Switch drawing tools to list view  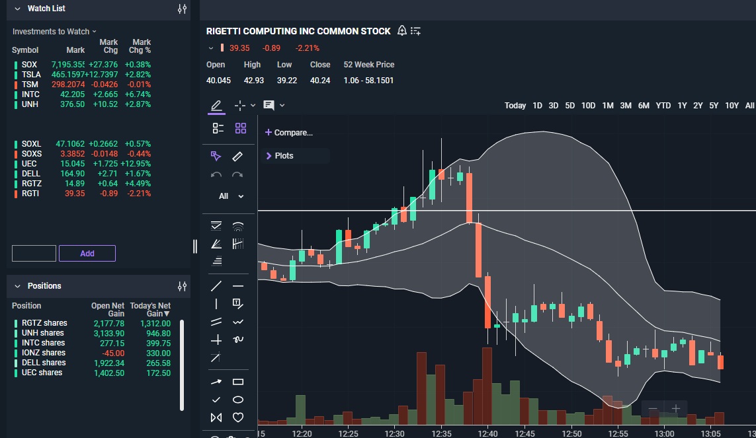218,128
